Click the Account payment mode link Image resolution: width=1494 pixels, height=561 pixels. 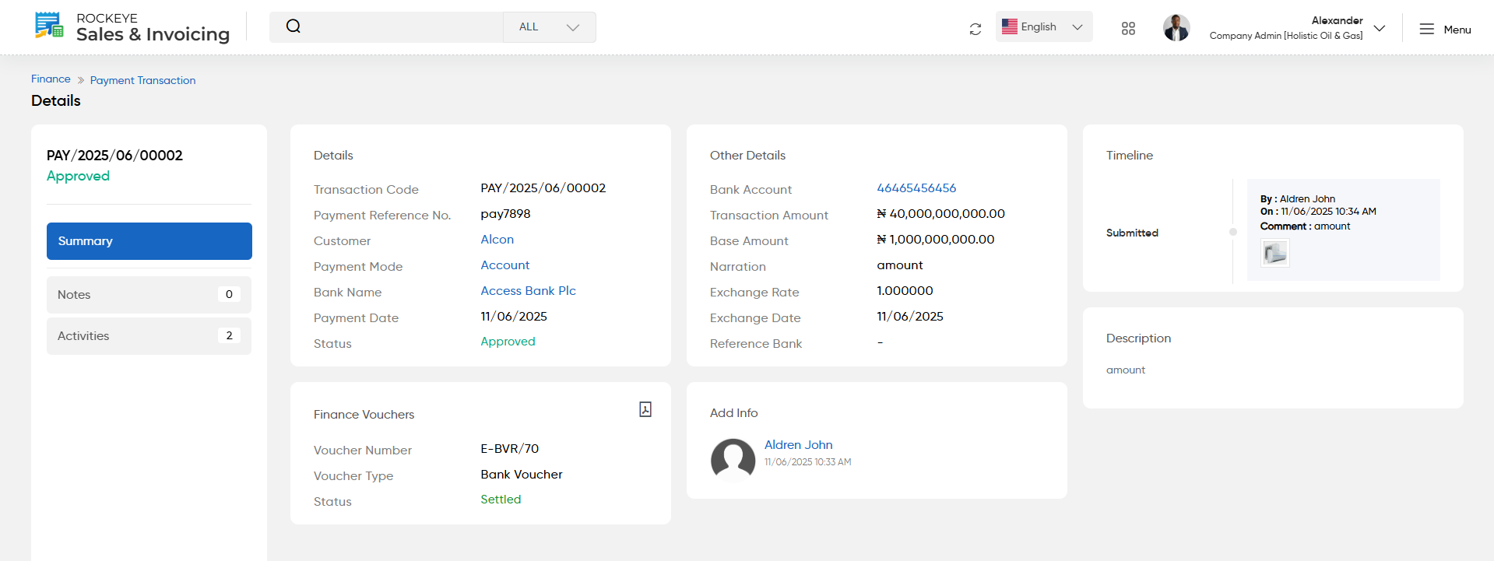tap(505, 265)
